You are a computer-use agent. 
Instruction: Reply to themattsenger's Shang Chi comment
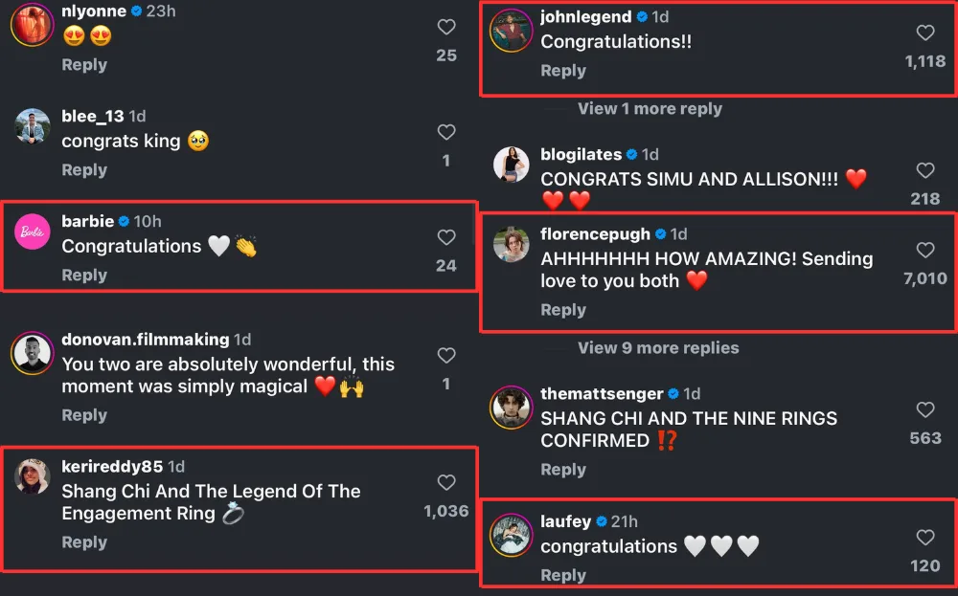[x=563, y=470]
